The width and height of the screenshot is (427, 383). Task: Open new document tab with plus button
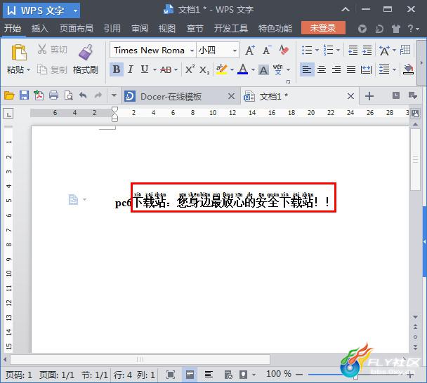click(x=369, y=96)
